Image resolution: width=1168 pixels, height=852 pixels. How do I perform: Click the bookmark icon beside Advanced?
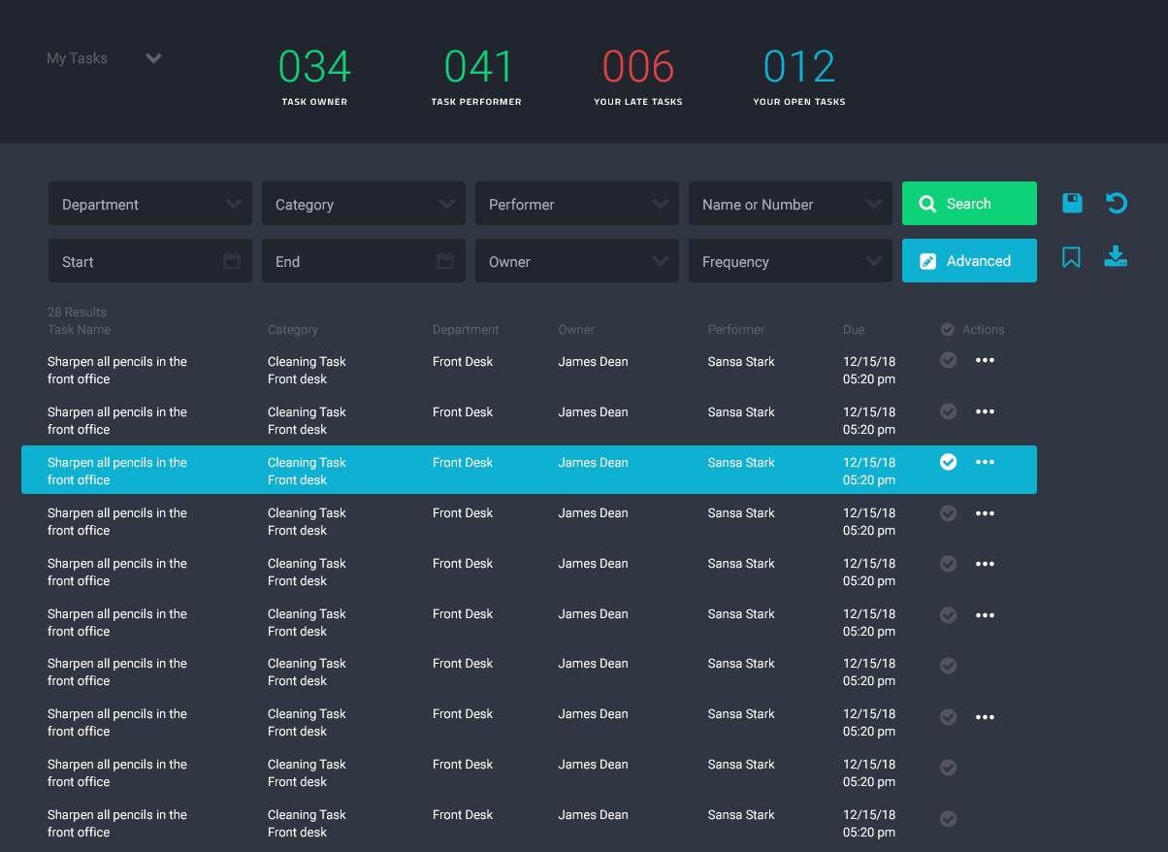(x=1071, y=257)
